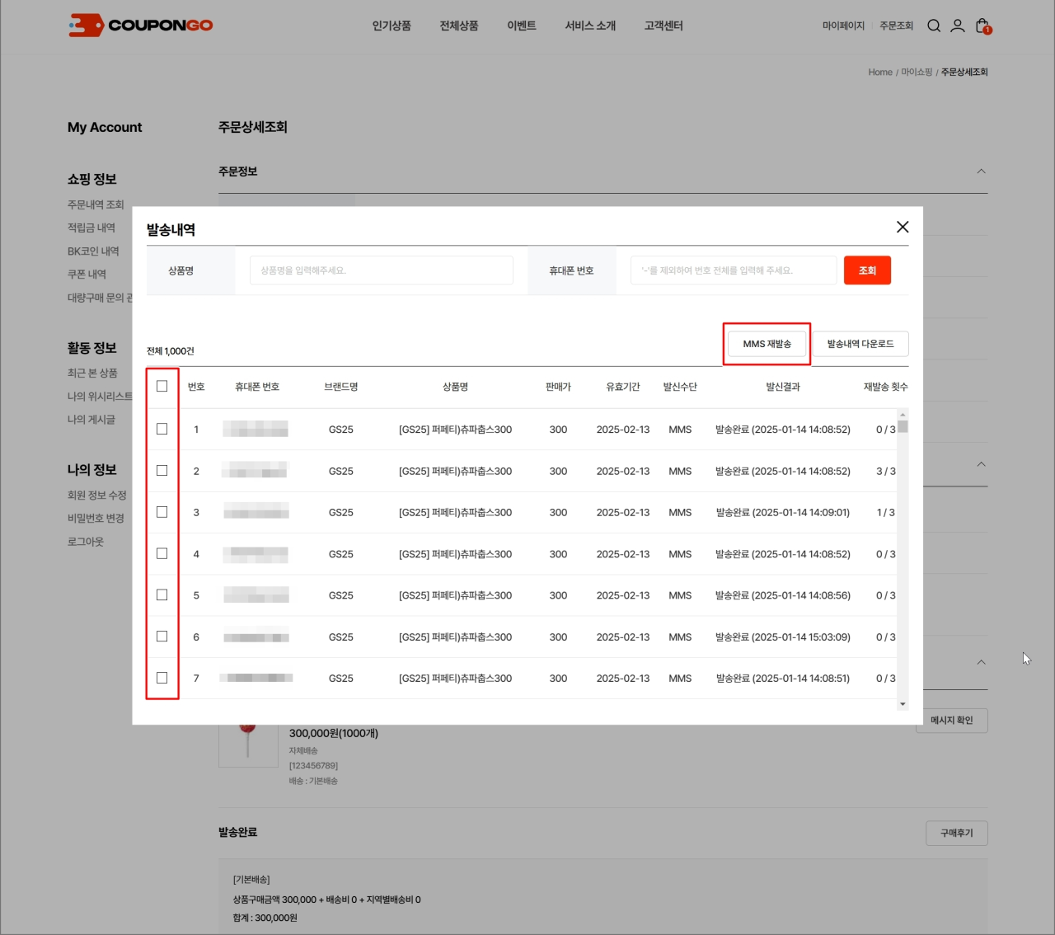
Task: Tick the checkbox for row number 7
Action: pos(162,678)
